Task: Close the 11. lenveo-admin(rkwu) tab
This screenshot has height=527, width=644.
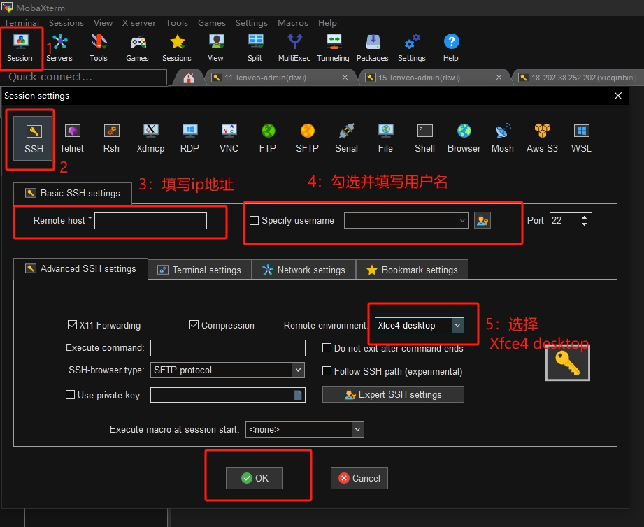Action: [345, 77]
